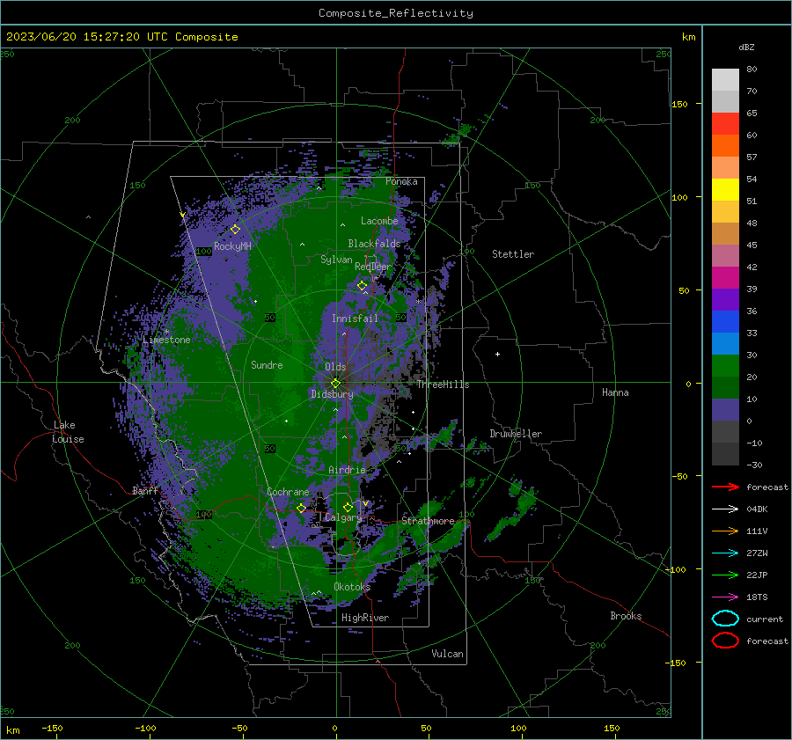Click the cyan current ellipse icon
The width and height of the screenshot is (792, 740).
[x=725, y=619]
